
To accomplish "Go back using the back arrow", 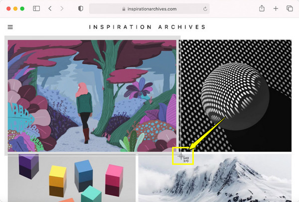I will pos(50,8).
